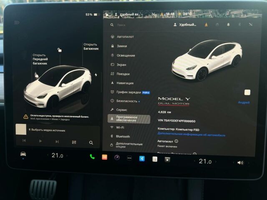Click the garage HomeLink icon in settings header

217,25
